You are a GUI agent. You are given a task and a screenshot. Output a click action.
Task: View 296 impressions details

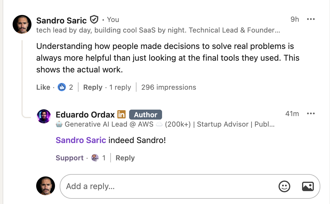click(169, 87)
